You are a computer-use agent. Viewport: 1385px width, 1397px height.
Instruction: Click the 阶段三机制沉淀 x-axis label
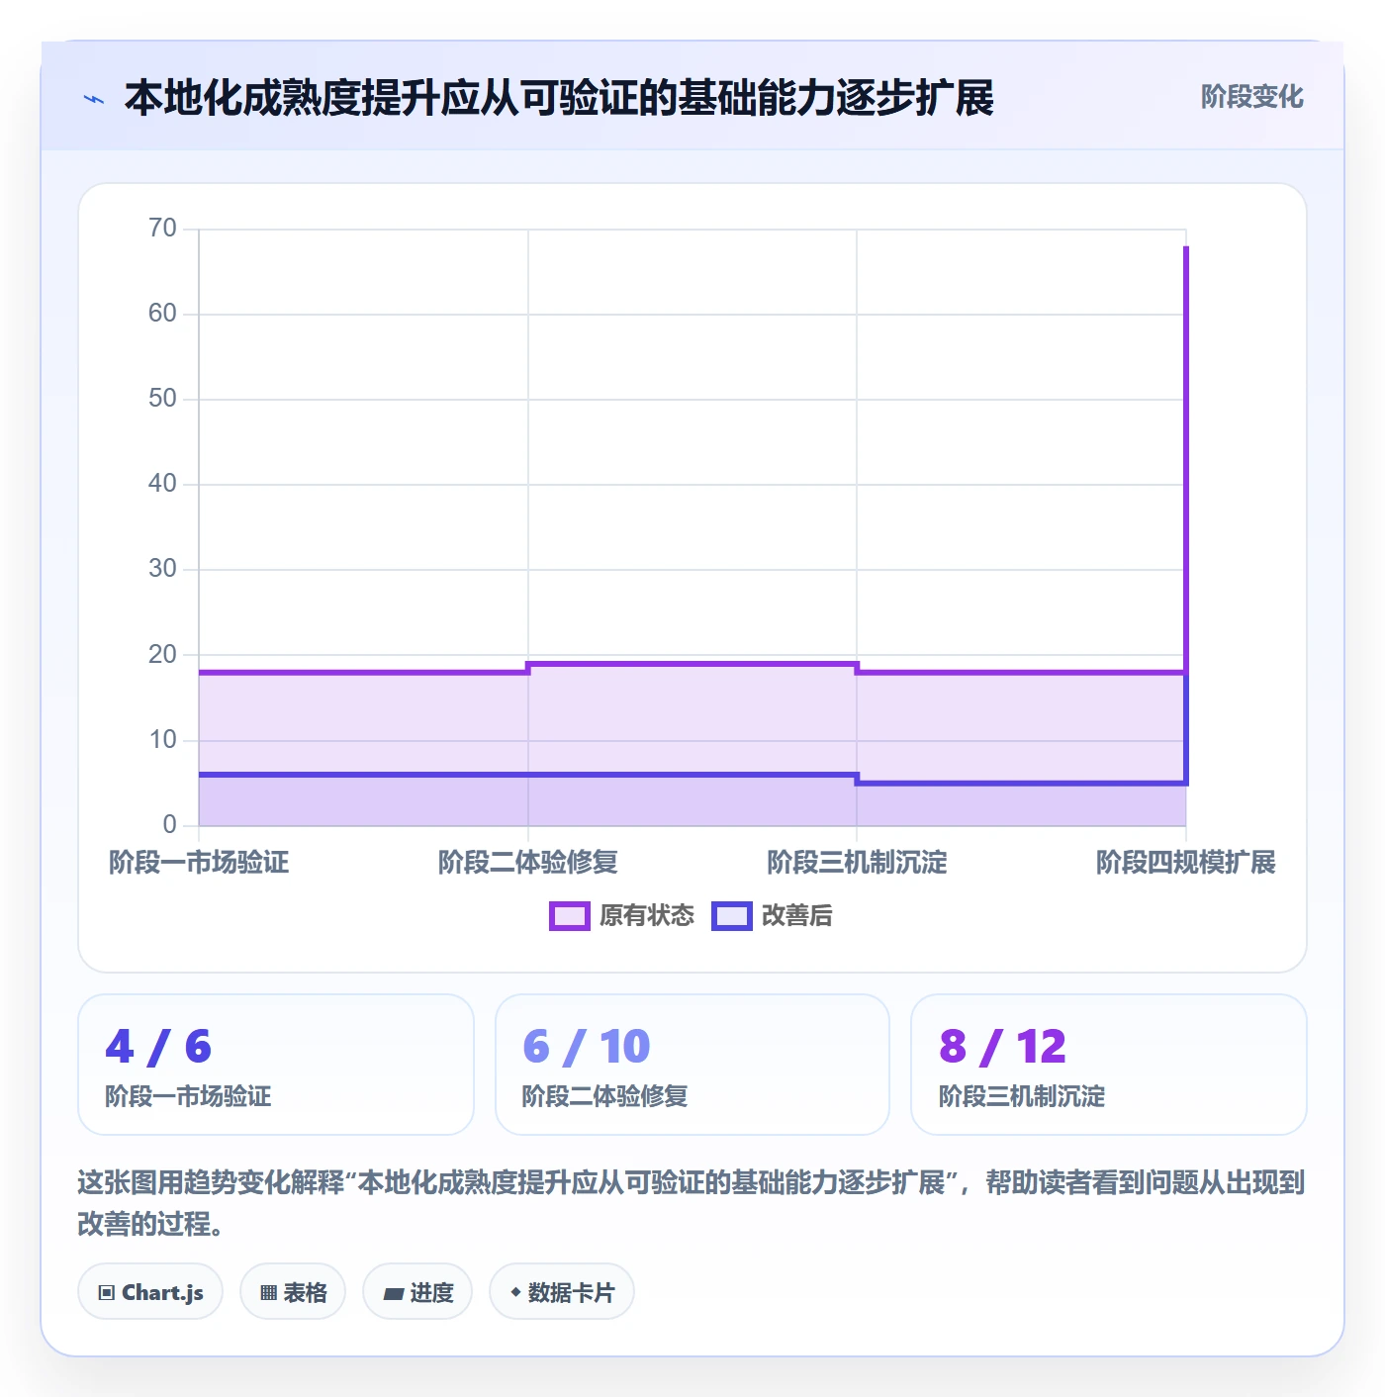857,863
